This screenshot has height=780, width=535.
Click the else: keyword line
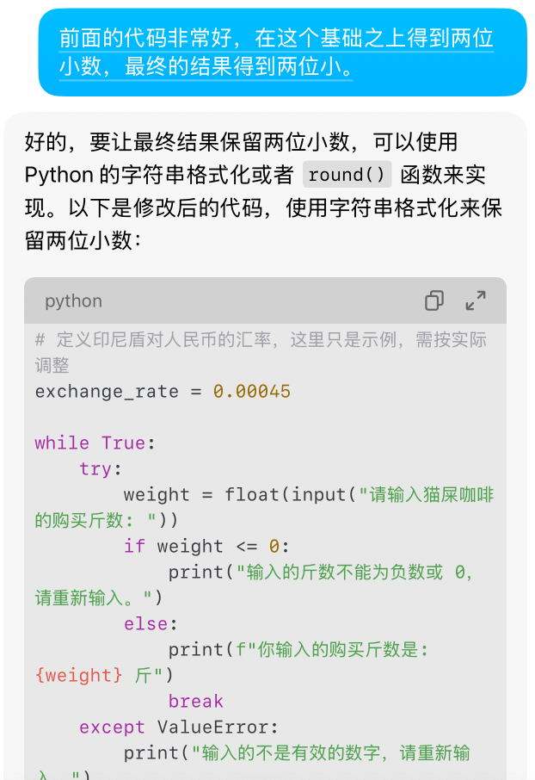[151, 624]
